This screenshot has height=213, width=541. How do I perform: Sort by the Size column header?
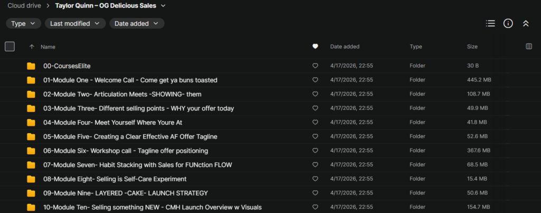coord(472,47)
